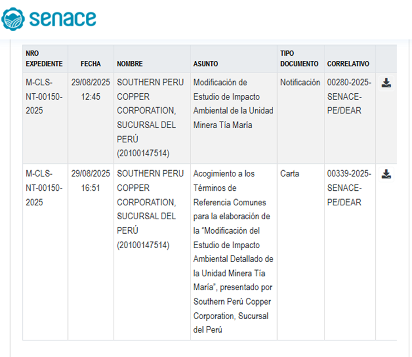Sort by the NRO EXPEDIENTE column header
412x357 pixels.
coord(44,59)
